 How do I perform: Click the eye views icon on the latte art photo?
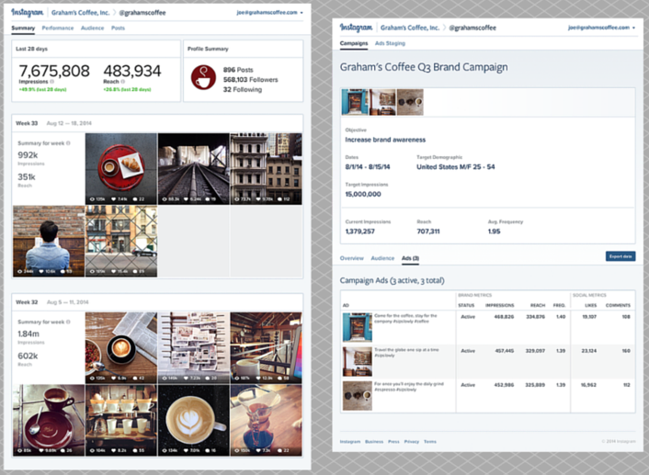click(x=165, y=450)
